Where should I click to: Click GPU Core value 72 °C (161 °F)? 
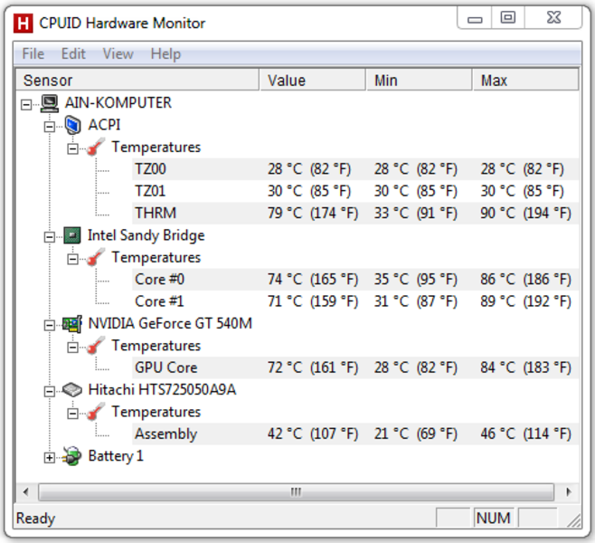(313, 368)
